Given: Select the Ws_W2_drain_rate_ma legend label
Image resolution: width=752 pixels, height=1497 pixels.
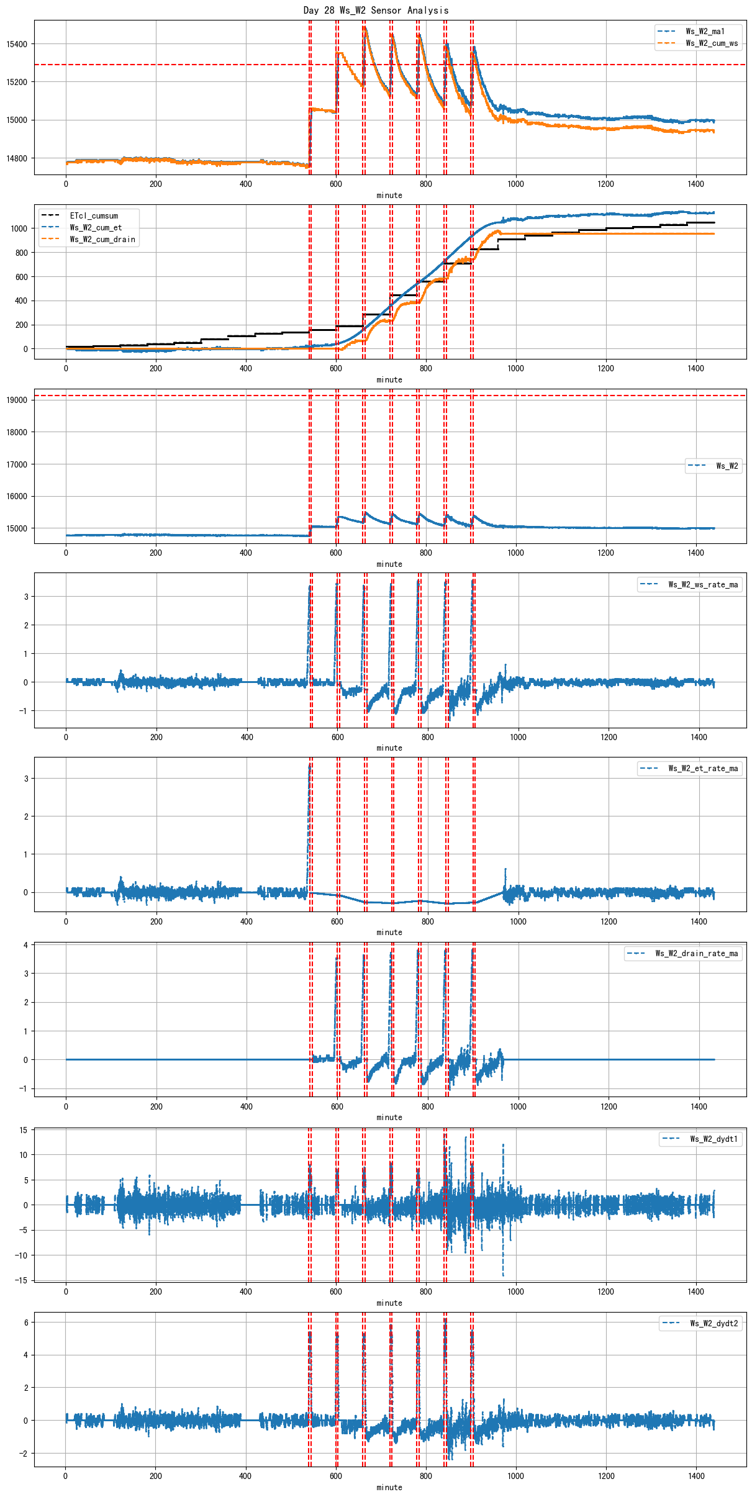Looking at the screenshot, I should point(697,954).
